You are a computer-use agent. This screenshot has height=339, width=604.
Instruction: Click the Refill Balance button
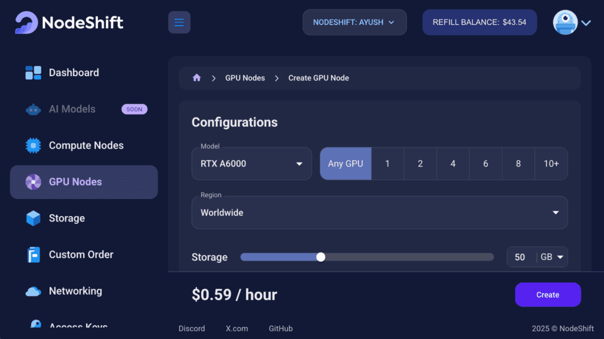point(479,22)
